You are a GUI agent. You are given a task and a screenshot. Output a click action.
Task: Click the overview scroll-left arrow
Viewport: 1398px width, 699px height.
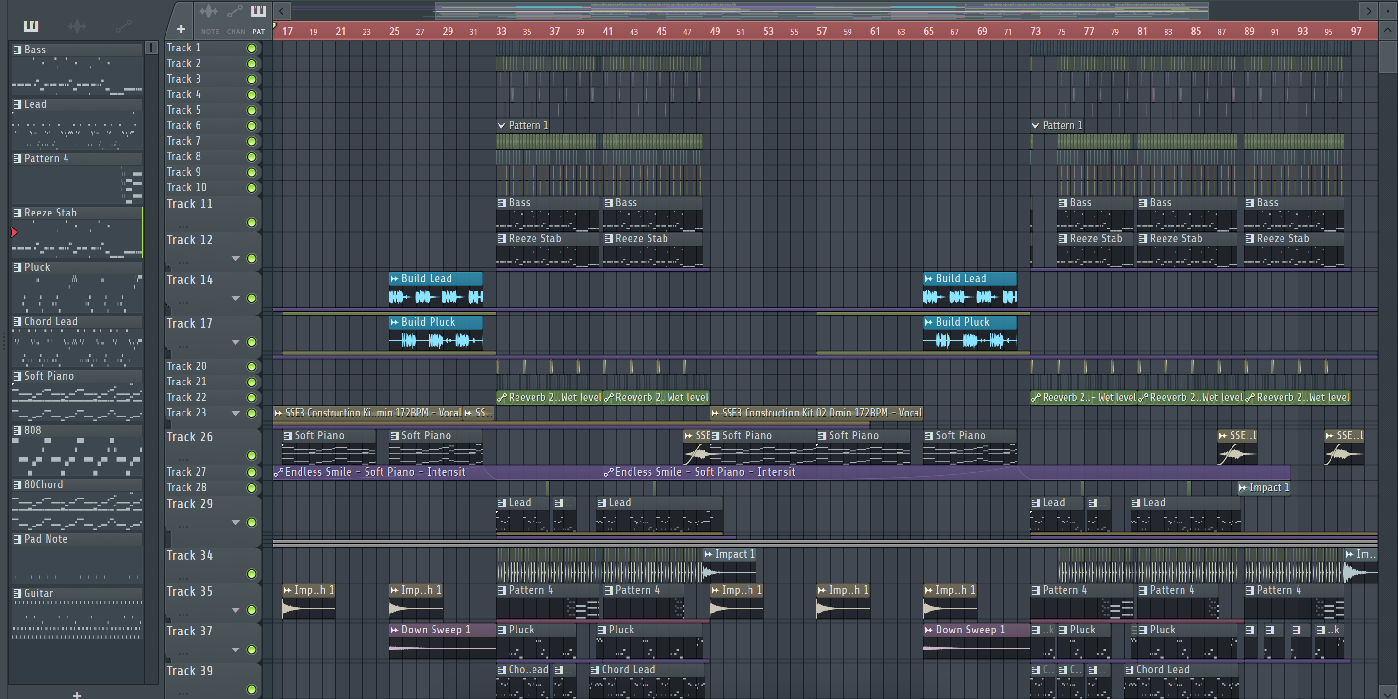coord(281,10)
